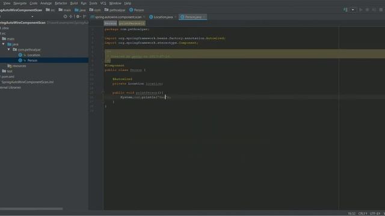Image resolution: width=385 pixels, height=216 pixels.
Task: Collapse the java folder arrow
Action: pos(4,44)
